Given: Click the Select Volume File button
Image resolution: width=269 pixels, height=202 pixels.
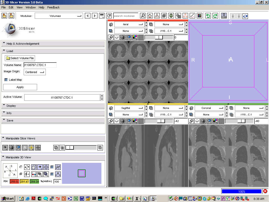Looking at the screenshot, I should (x=20, y=58).
